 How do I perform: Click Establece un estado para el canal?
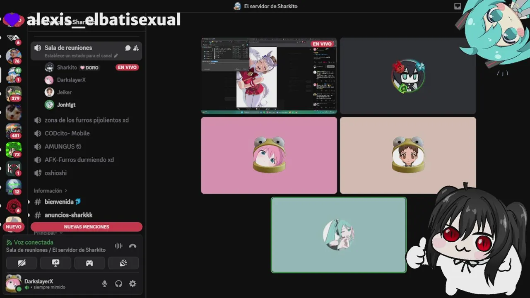[x=78, y=55]
